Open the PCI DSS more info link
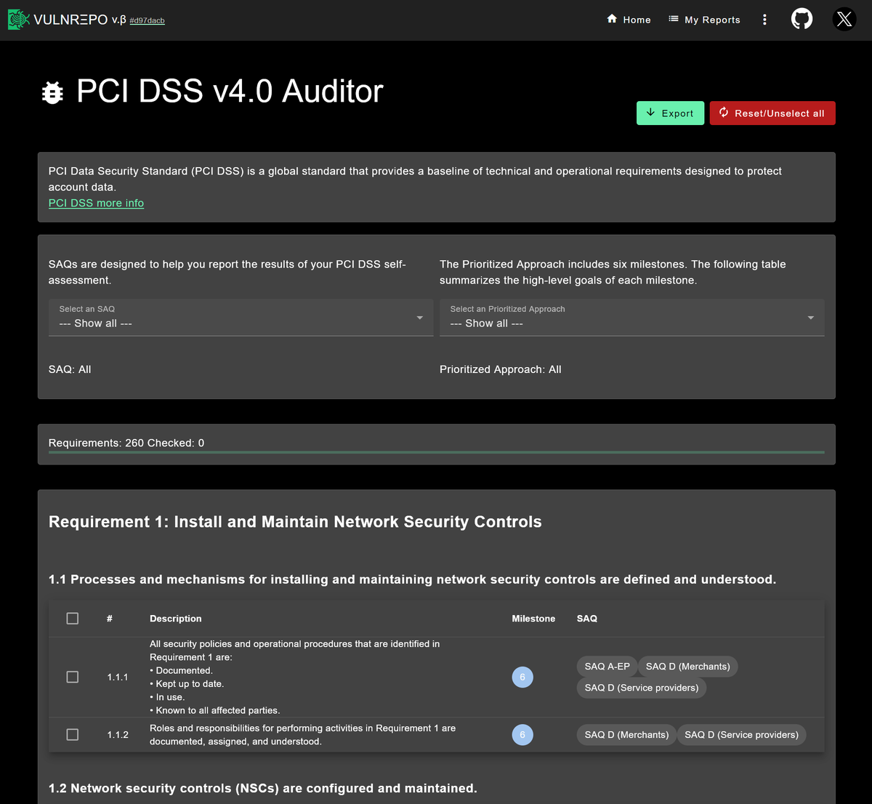 [96, 203]
